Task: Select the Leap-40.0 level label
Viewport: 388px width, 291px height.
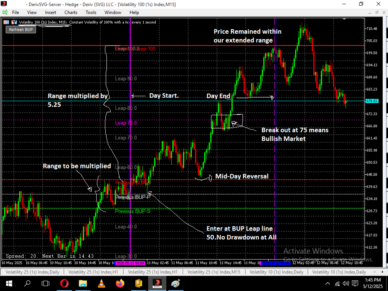Action: tap(126, 227)
